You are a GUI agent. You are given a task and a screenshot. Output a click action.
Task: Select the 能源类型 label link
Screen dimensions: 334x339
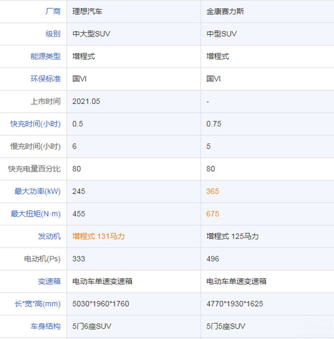point(45,56)
